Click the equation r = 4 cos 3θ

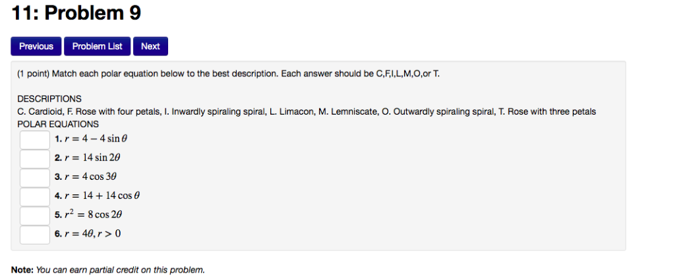[x=90, y=177]
